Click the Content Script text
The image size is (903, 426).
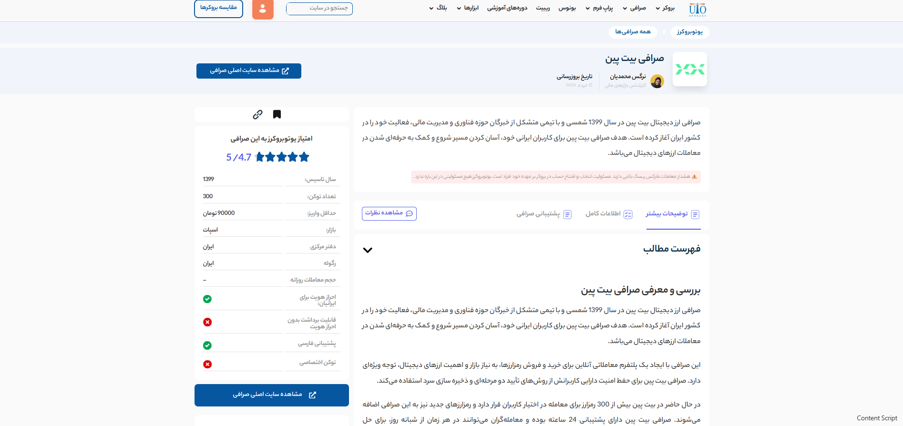point(877,418)
